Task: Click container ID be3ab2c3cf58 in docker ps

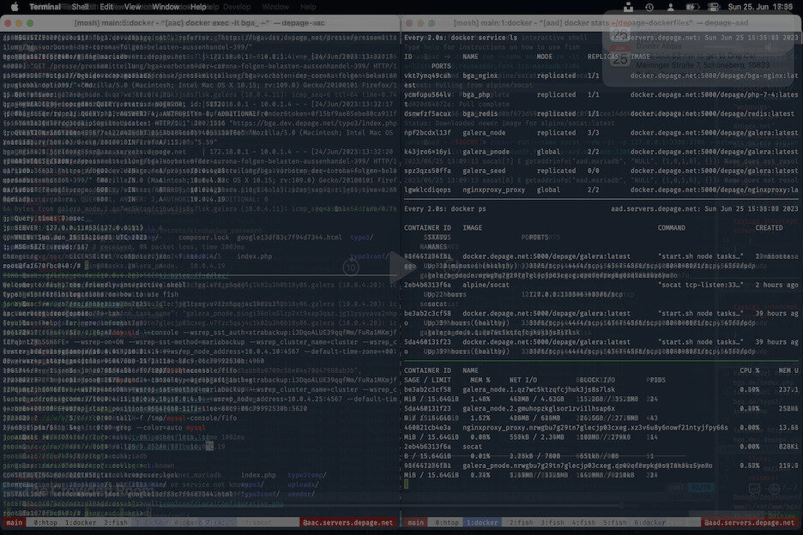Action: tap(427, 313)
